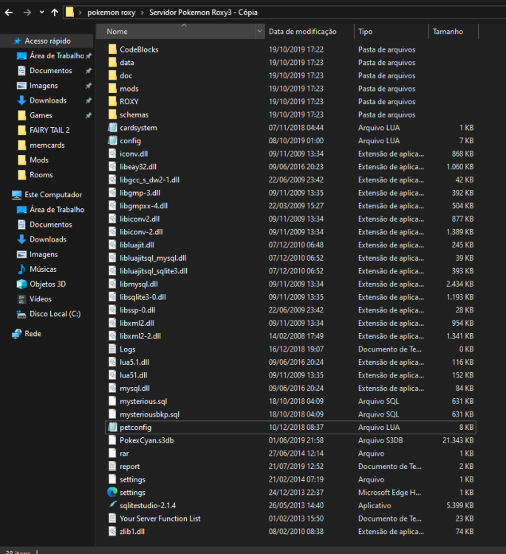Image resolution: width=506 pixels, height=554 pixels.
Task: Sort by Nome column header
Action: click(117, 32)
